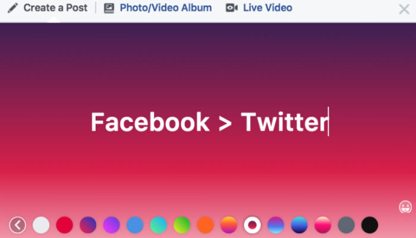Select the solid black background swatch
The image size is (416, 238).
click(370, 225)
